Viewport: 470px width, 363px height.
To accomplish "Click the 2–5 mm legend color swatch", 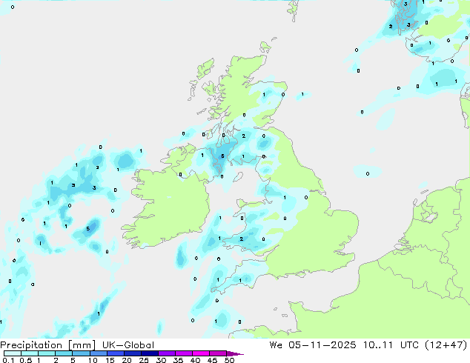I will [x=64, y=353].
